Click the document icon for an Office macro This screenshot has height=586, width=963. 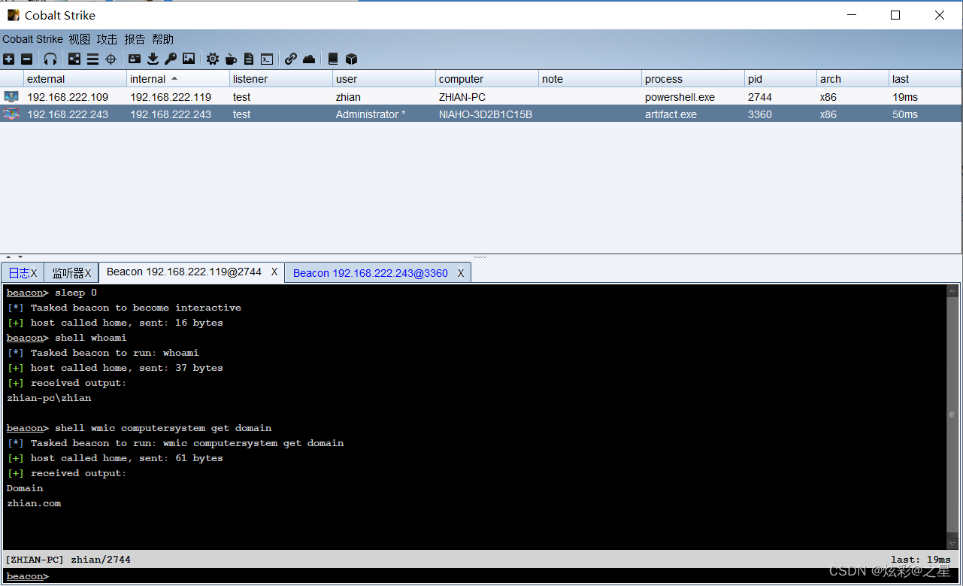click(x=249, y=59)
